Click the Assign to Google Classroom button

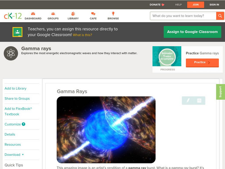(x=192, y=32)
